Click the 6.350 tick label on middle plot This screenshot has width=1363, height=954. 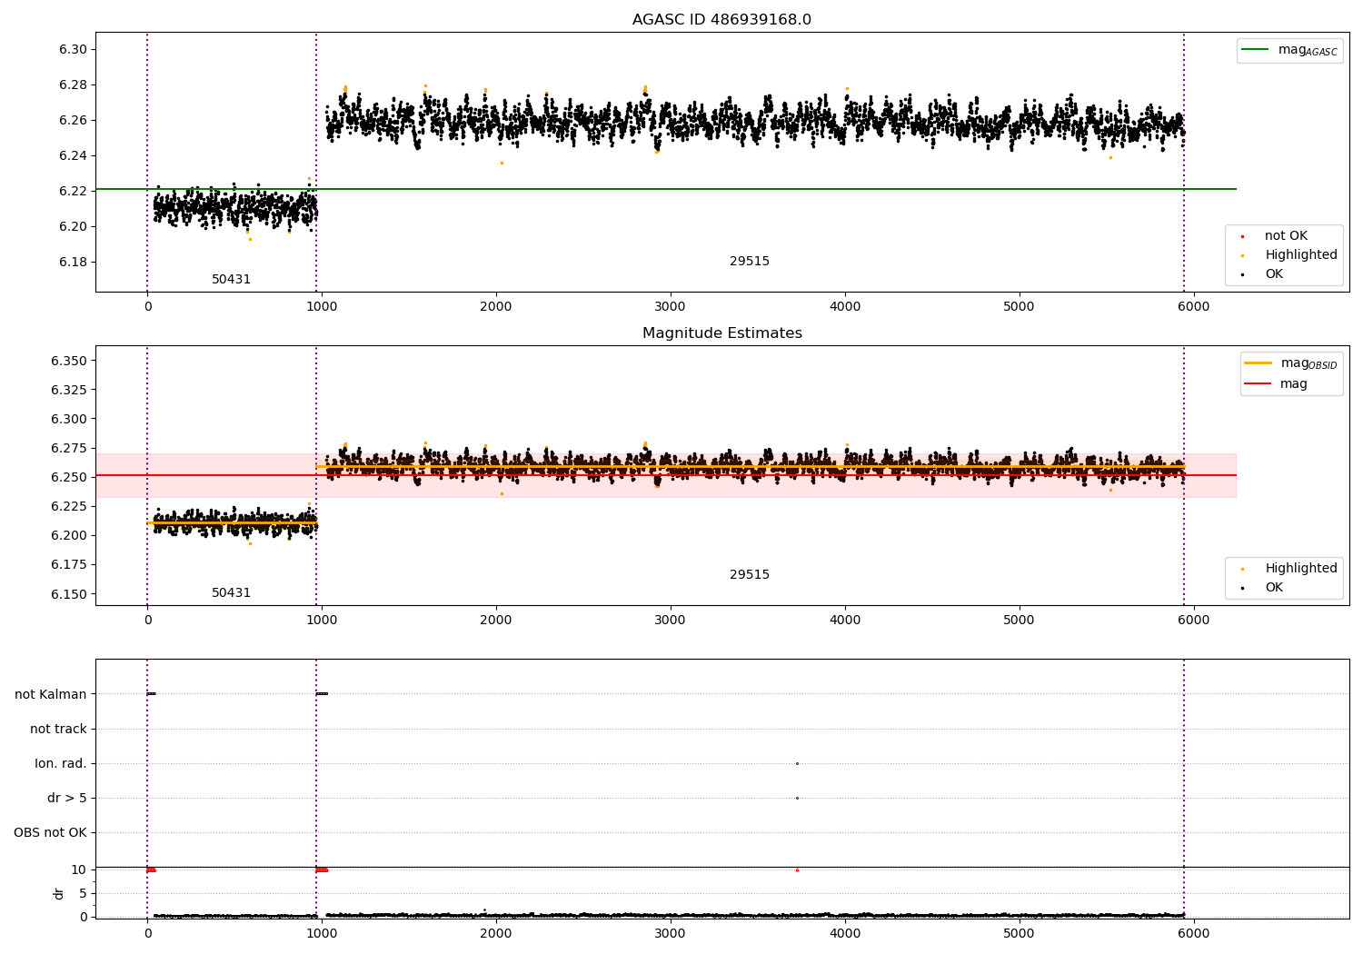point(69,361)
